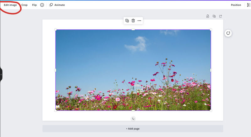Open the Position panel

(236, 5)
